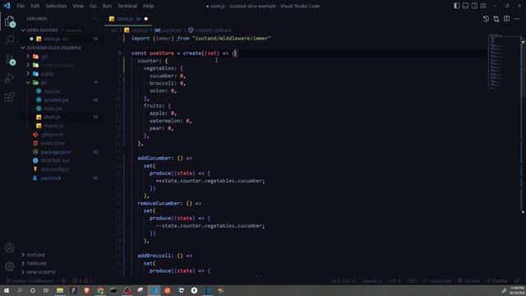Open the Selection menu
The height and width of the screenshot is (296, 526).
coord(56,6)
